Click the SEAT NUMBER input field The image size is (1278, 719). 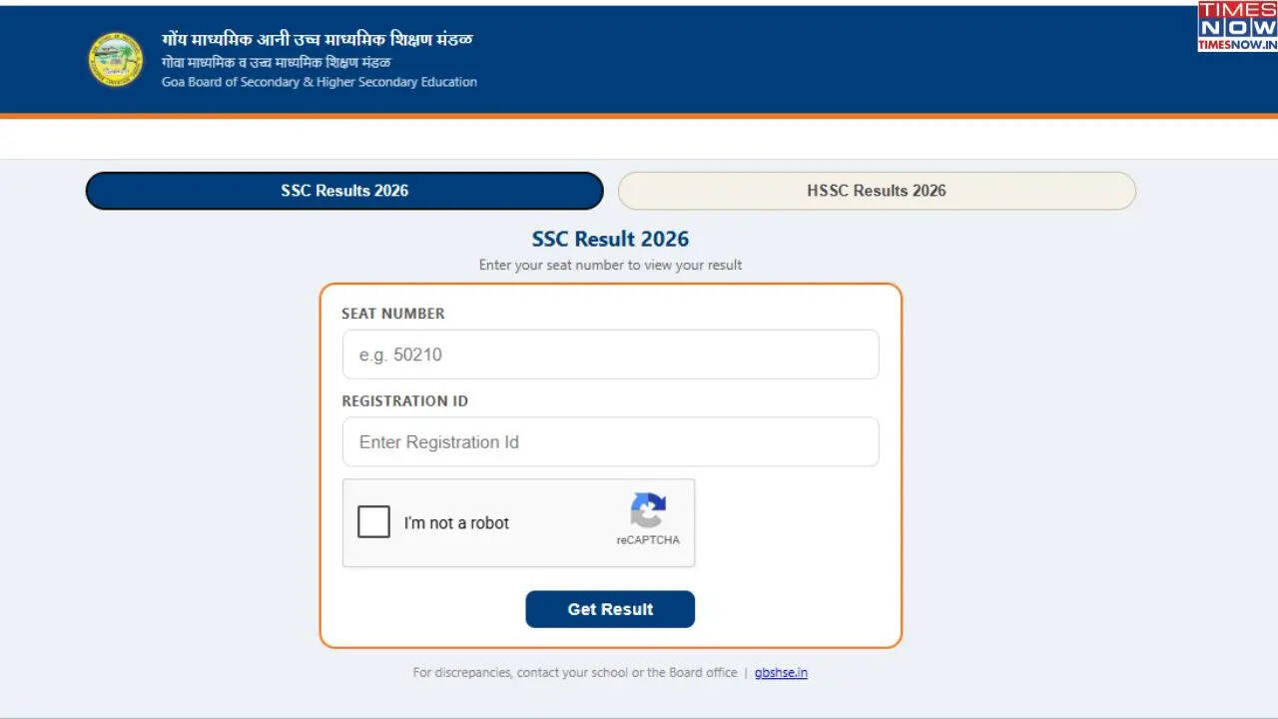pyautogui.click(x=610, y=355)
